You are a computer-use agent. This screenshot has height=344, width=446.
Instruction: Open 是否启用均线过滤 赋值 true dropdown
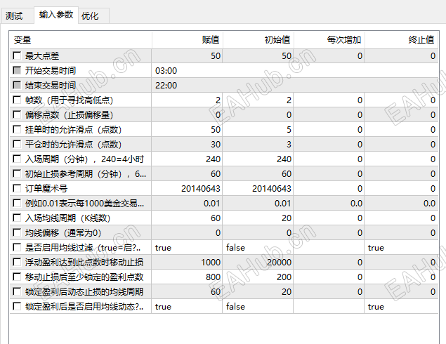187,248
